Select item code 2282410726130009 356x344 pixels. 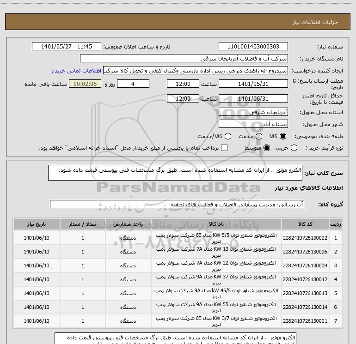305,266
